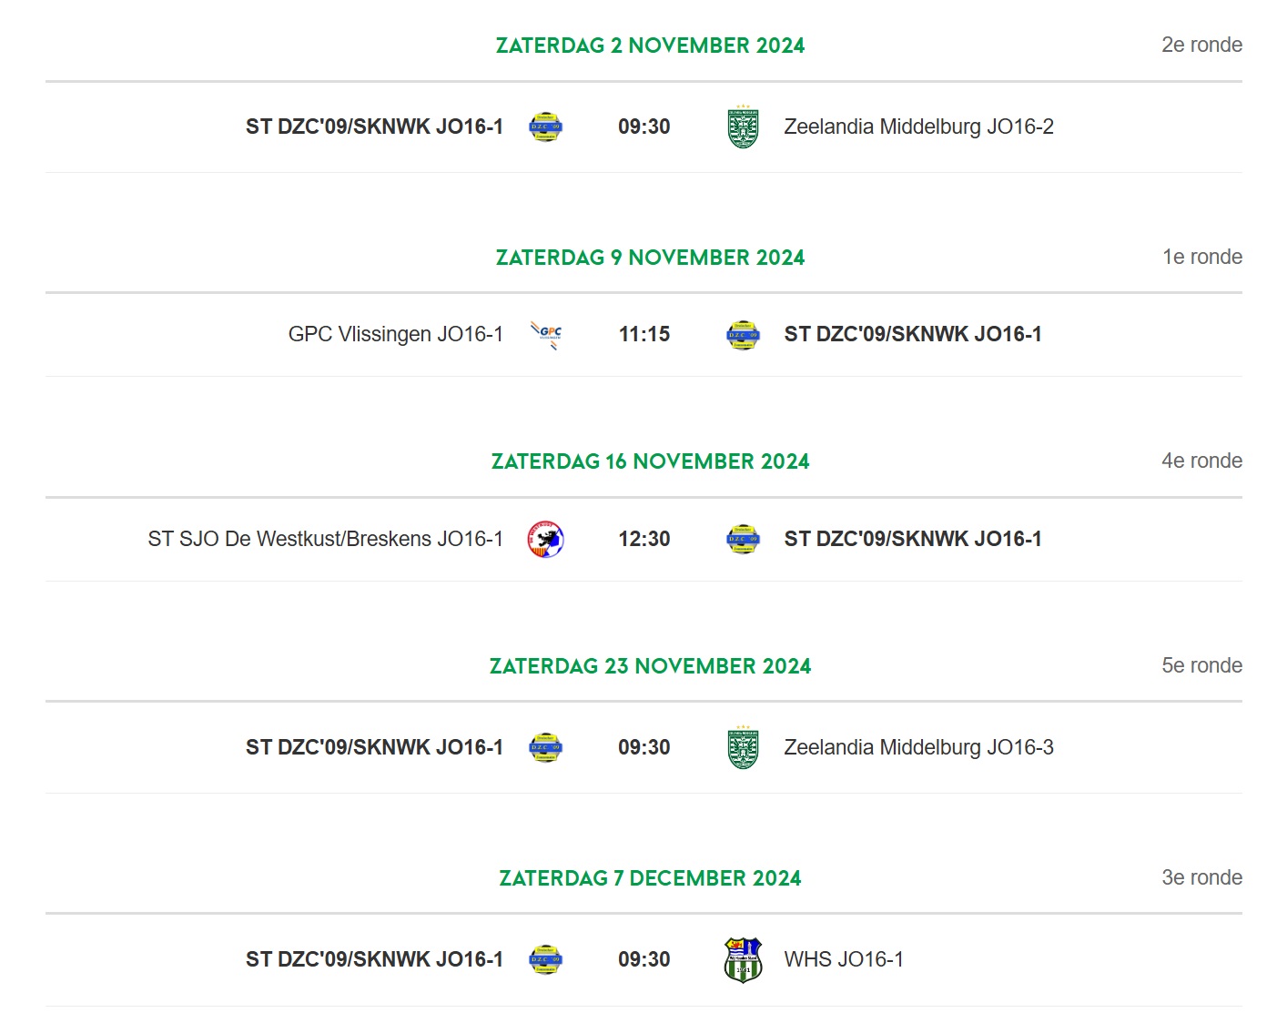Click 09:30 kickoff time on 2 November

[644, 127]
